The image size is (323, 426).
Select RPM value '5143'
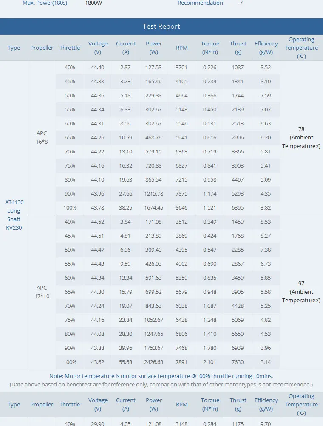181,110
